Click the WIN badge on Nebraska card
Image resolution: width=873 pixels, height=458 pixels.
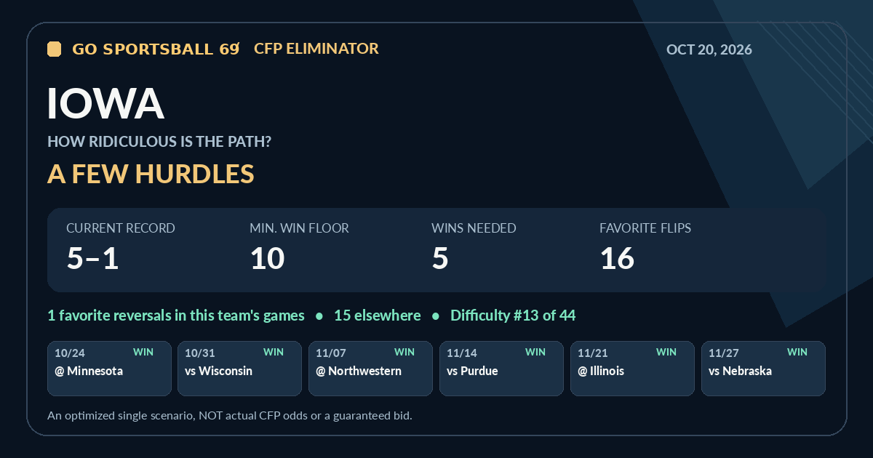coord(797,352)
